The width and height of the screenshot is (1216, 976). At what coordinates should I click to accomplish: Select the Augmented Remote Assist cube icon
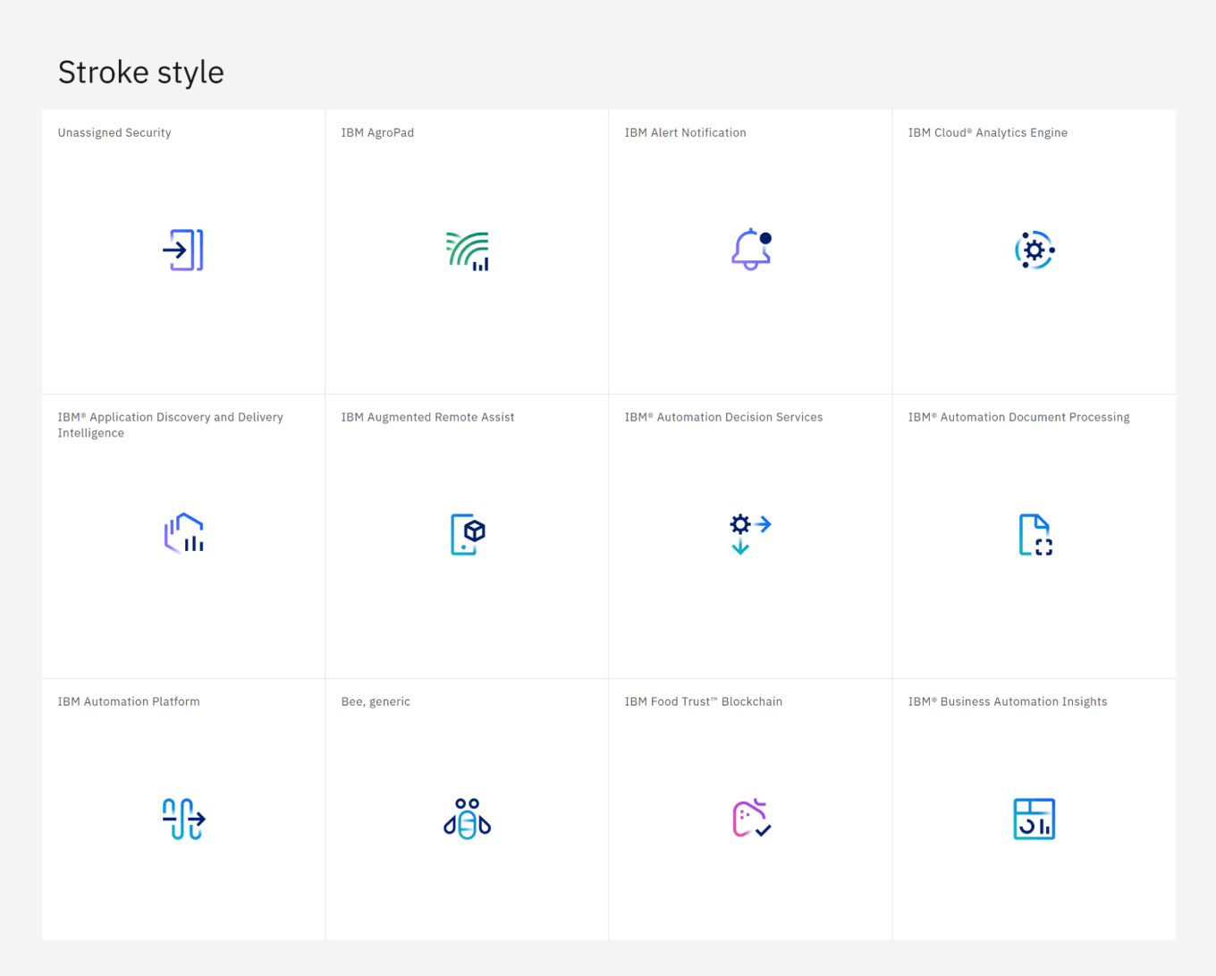pyautogui.click(x=467, y=534)
